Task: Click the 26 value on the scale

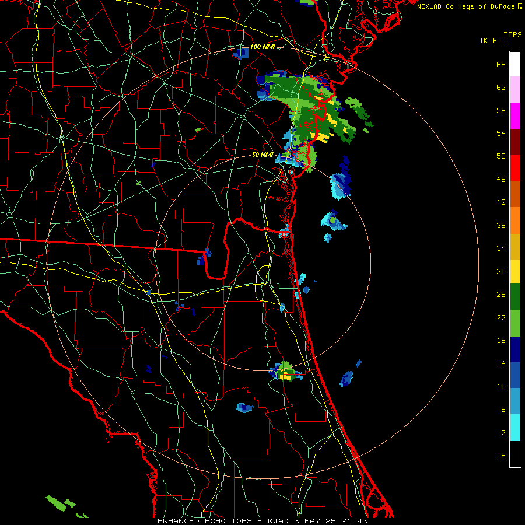Action: [x=501, y=295]
